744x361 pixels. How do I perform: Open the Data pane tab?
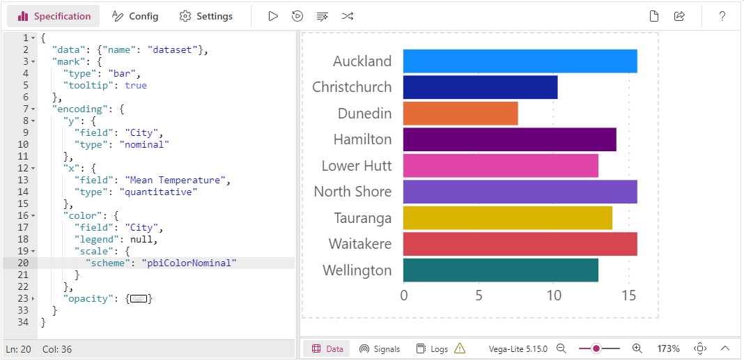coord(327,348)
